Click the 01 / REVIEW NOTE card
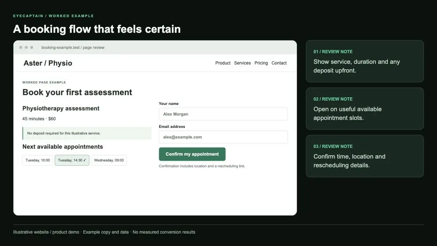The height and width of the screenshot is (246, 437). [365, 61]
